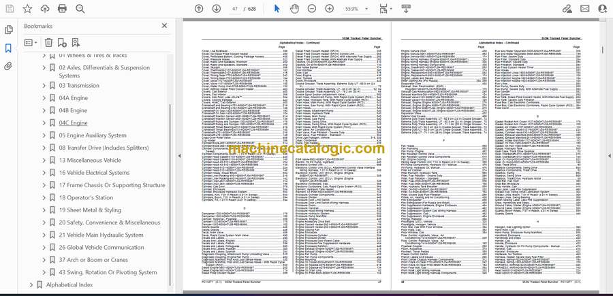Go to the next page with down arrow
613x296 pixels.
[x=216, y=9]
